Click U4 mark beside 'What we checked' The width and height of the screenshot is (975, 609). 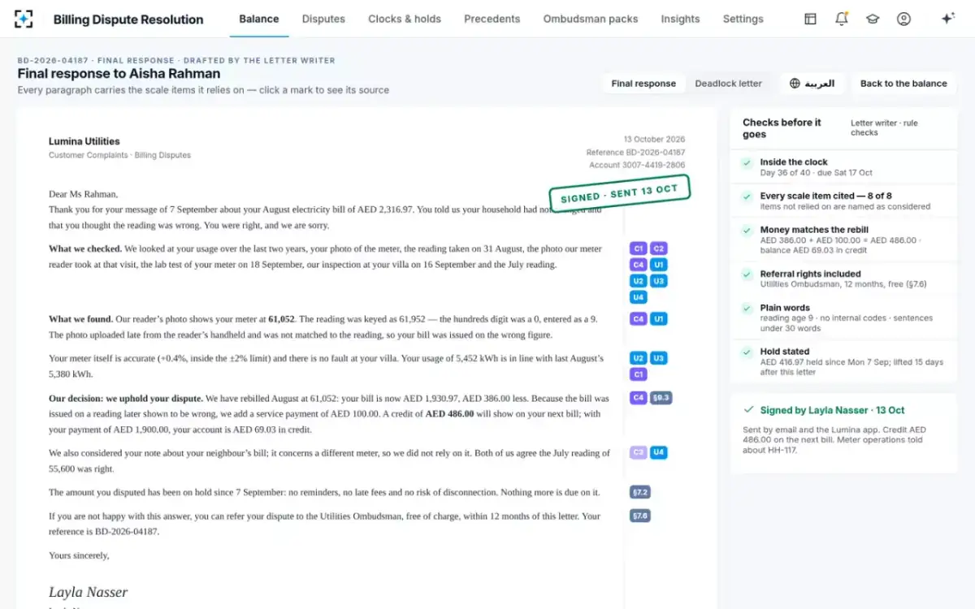coord(639,297)
